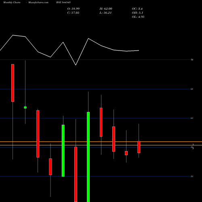Click the tallest green candlestick body

coord(88,157)
